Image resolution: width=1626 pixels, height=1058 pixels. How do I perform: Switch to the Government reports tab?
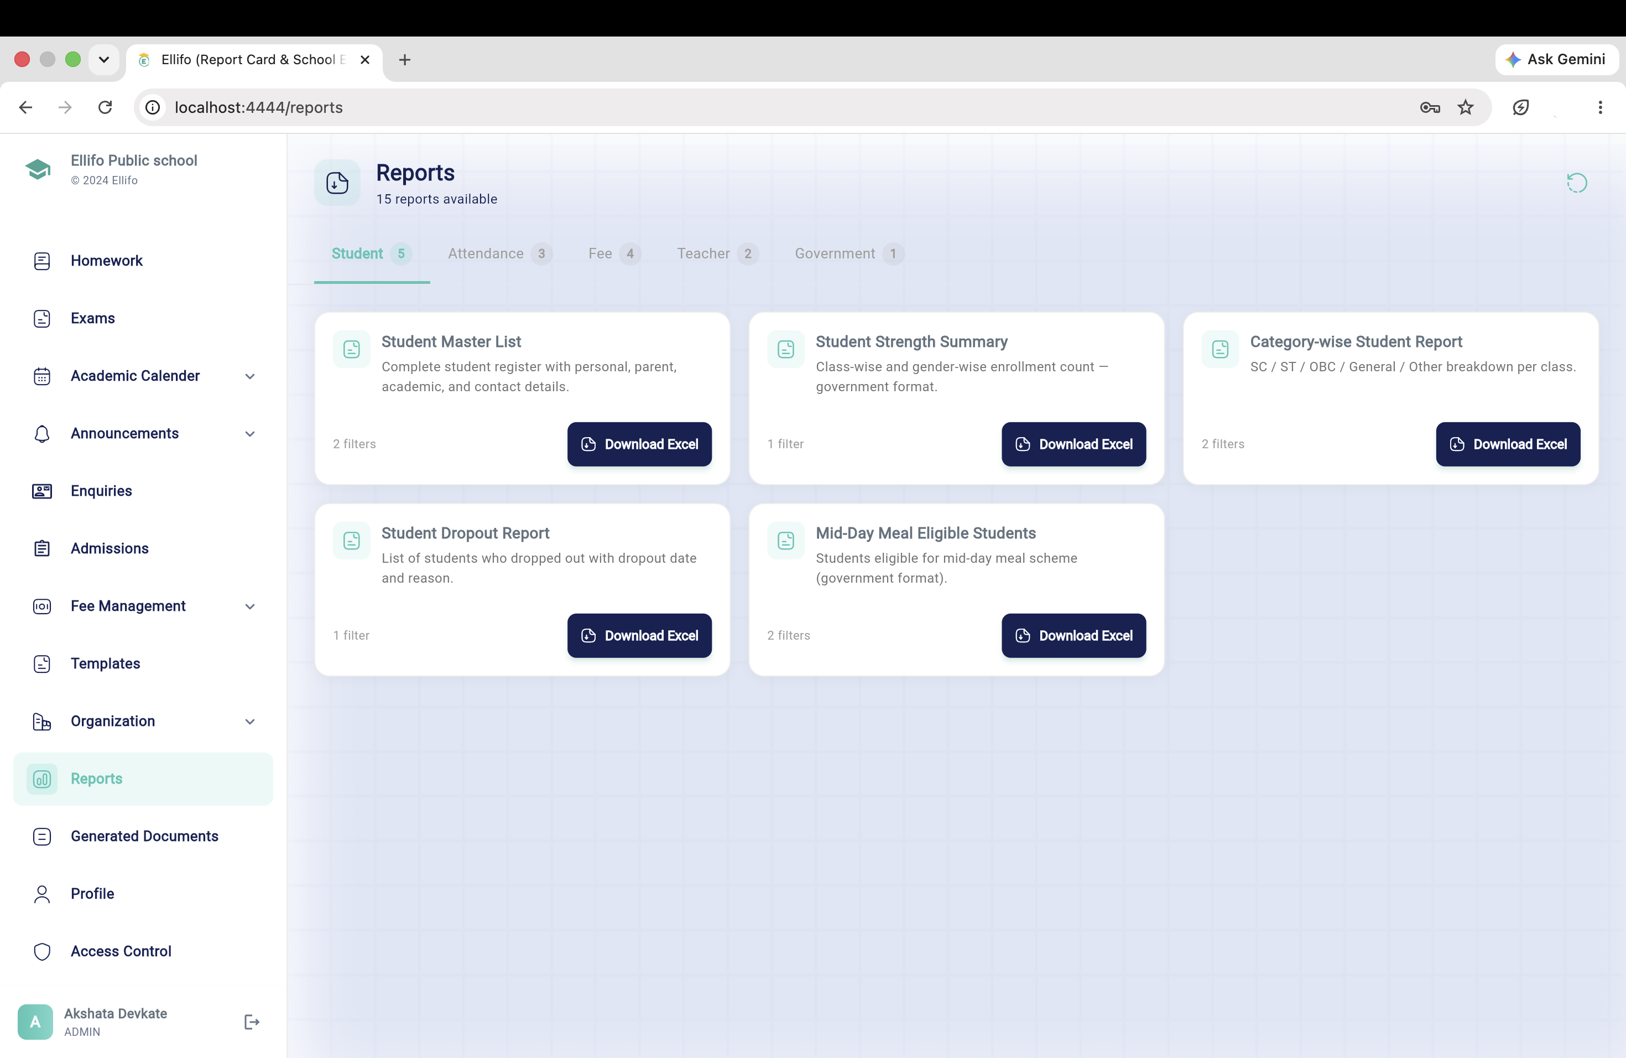(849, 253)
